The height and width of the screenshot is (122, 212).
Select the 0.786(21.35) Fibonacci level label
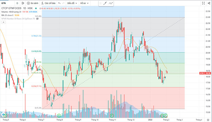click(37, 36)
